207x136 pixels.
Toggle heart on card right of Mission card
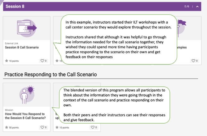click(x=93, y=127)
